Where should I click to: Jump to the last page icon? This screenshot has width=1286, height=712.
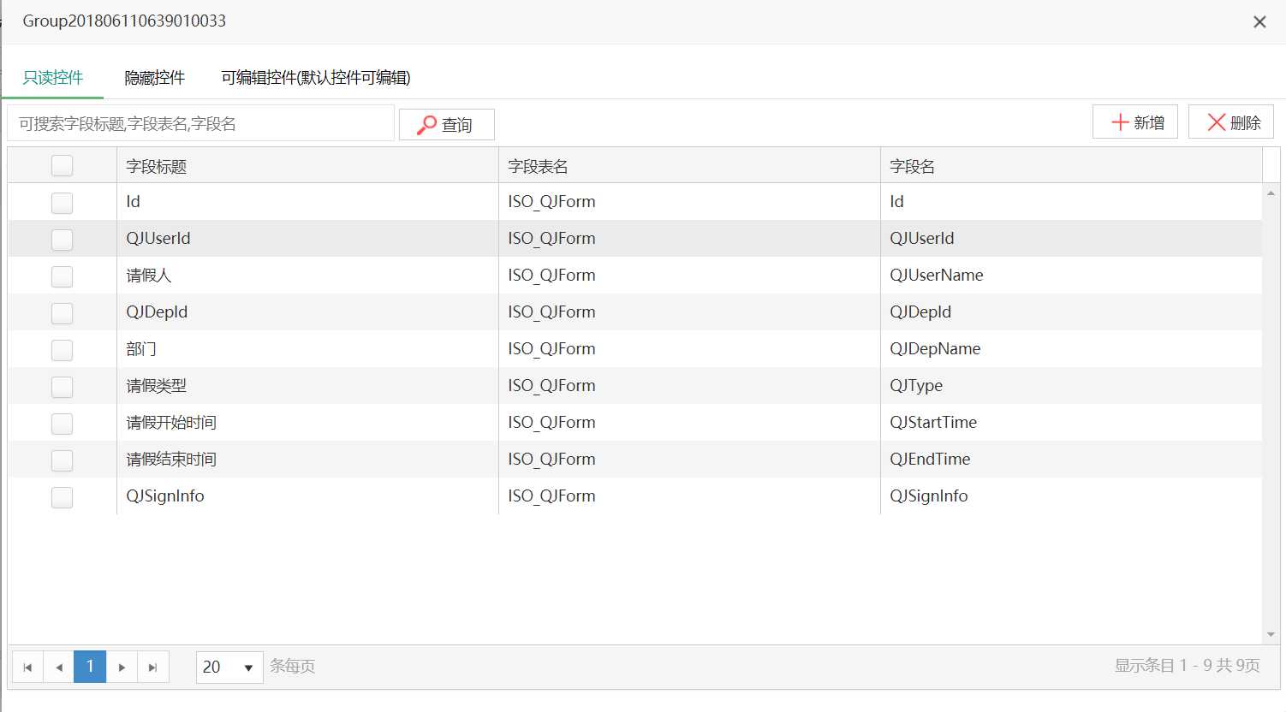[152, 667]
